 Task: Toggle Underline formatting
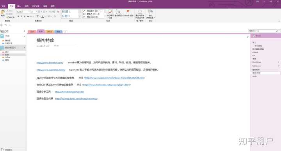click(x=25, y=16)
